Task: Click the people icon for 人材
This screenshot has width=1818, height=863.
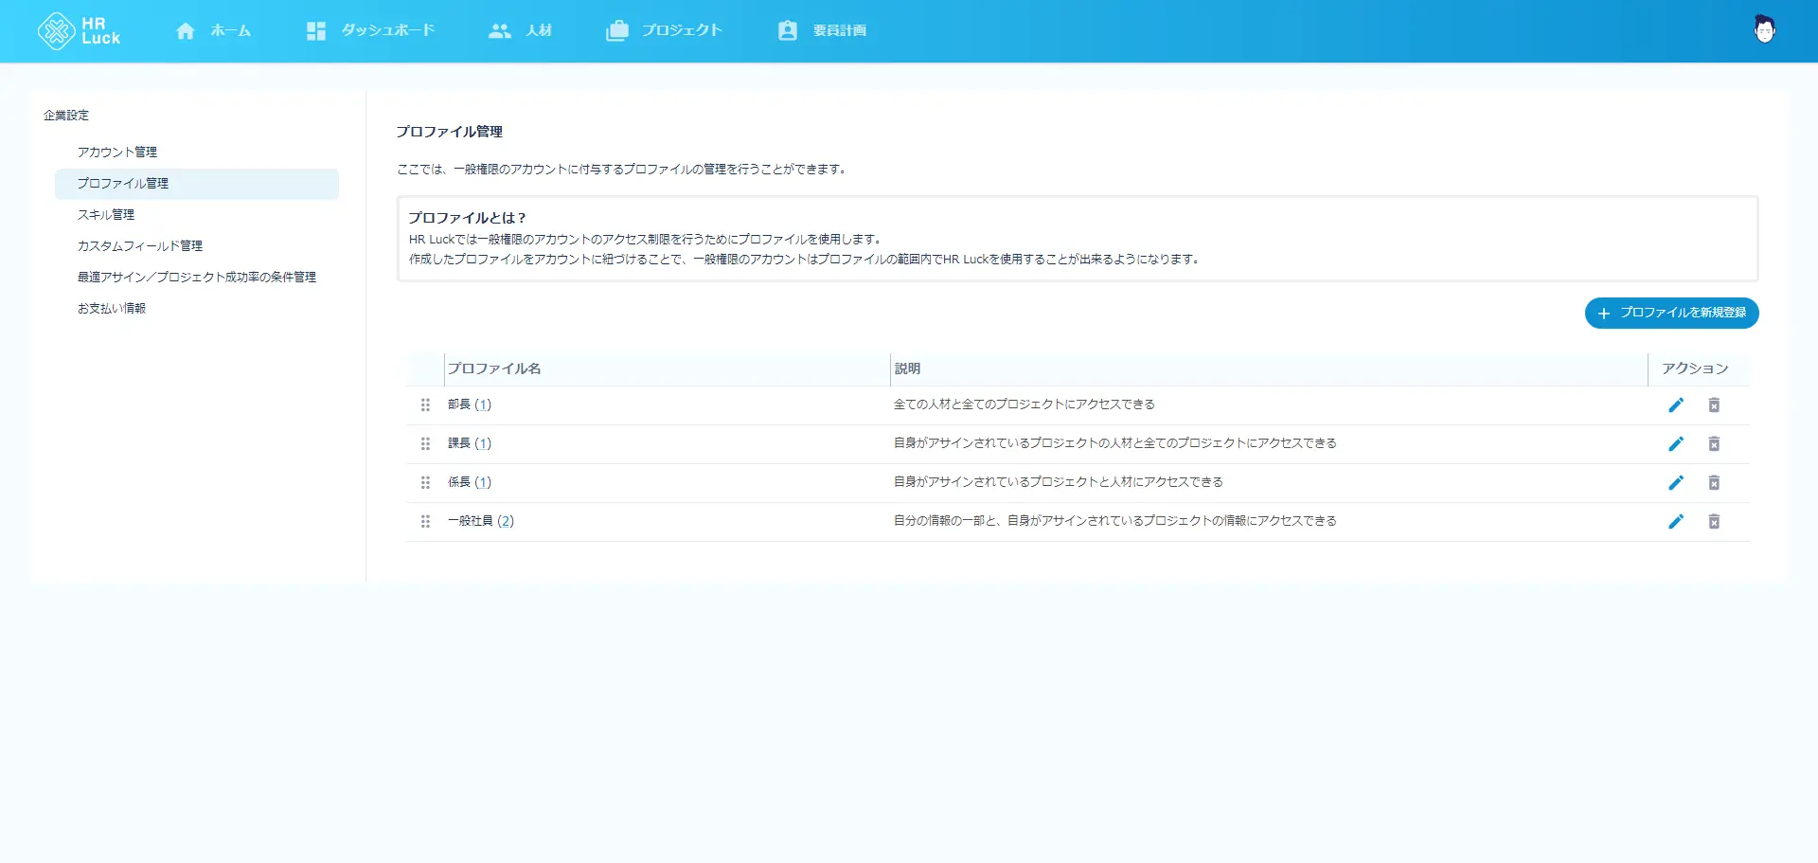Action: [500, 31]
